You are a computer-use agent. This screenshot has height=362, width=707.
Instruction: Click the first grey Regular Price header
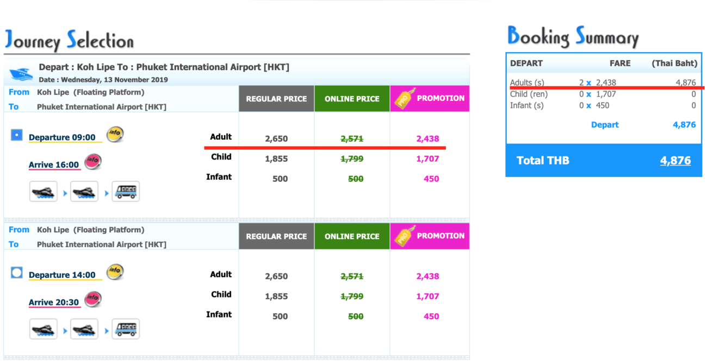click(276, 99)
